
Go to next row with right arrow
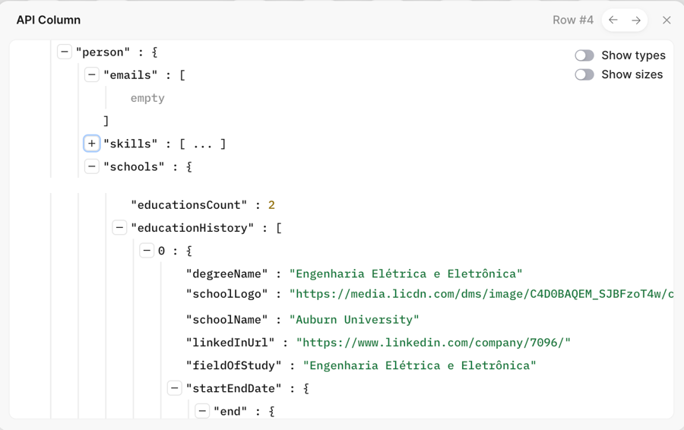[x=636, y=21]
